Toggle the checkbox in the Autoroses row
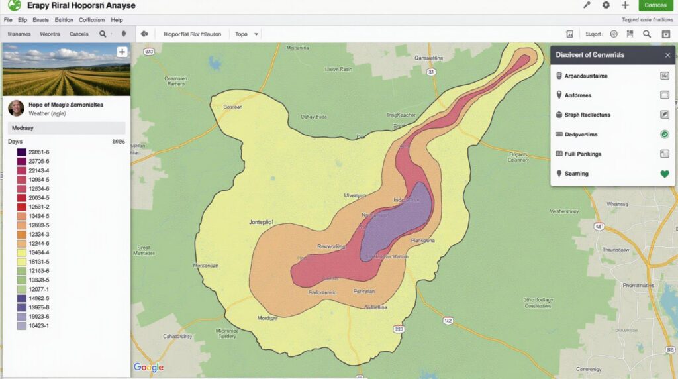Image resolution: width=678 pixels, height=379 pixels. point(665,95)
